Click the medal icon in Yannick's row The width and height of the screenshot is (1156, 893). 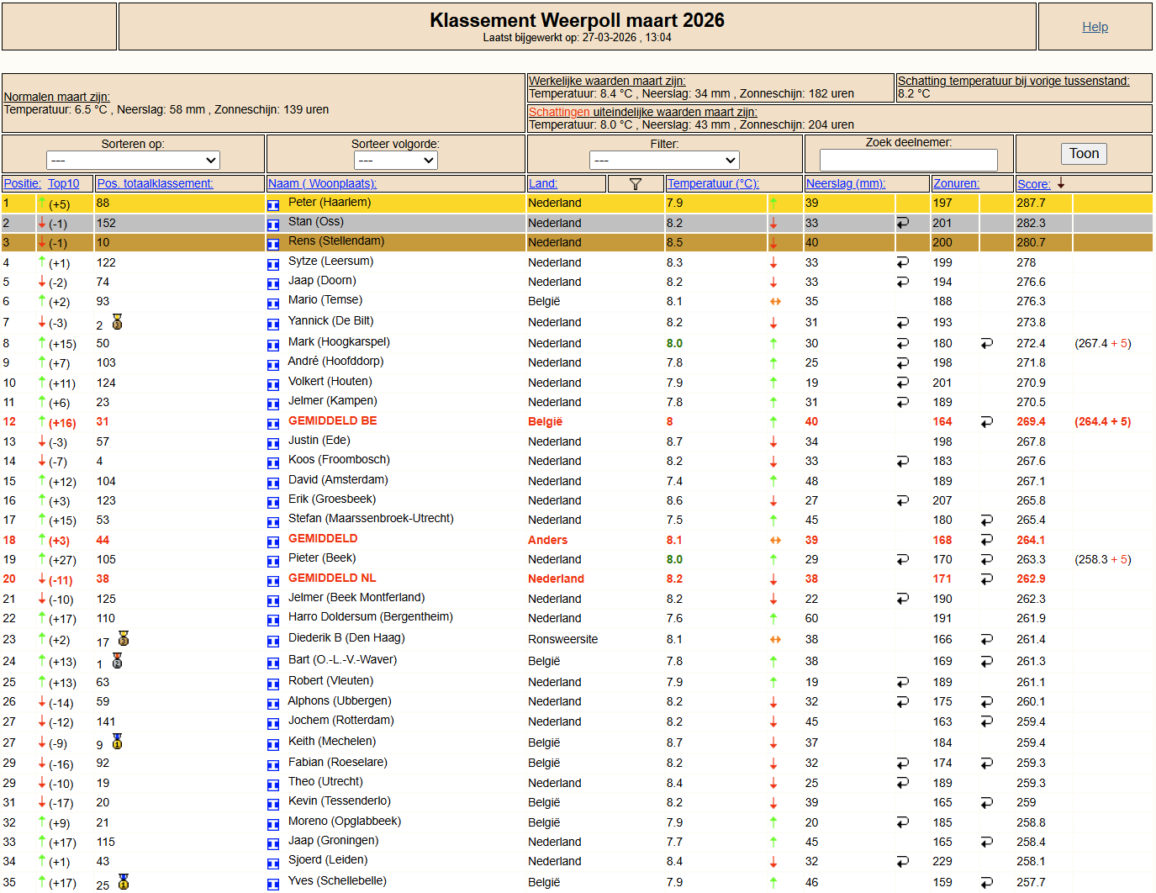118,322
